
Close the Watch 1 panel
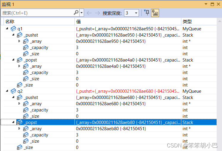[x=218, y=4]
